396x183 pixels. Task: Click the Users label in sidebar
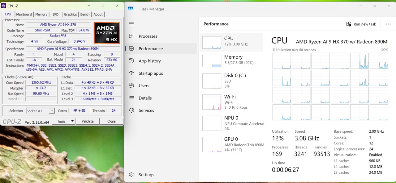(144, 85)
